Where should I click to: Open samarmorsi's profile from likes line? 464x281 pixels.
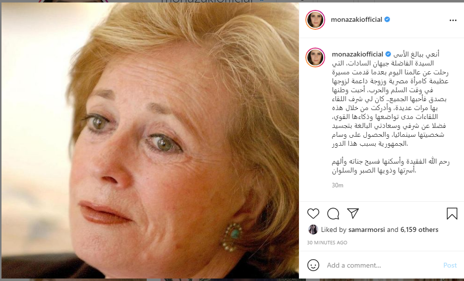pos(367,229)
